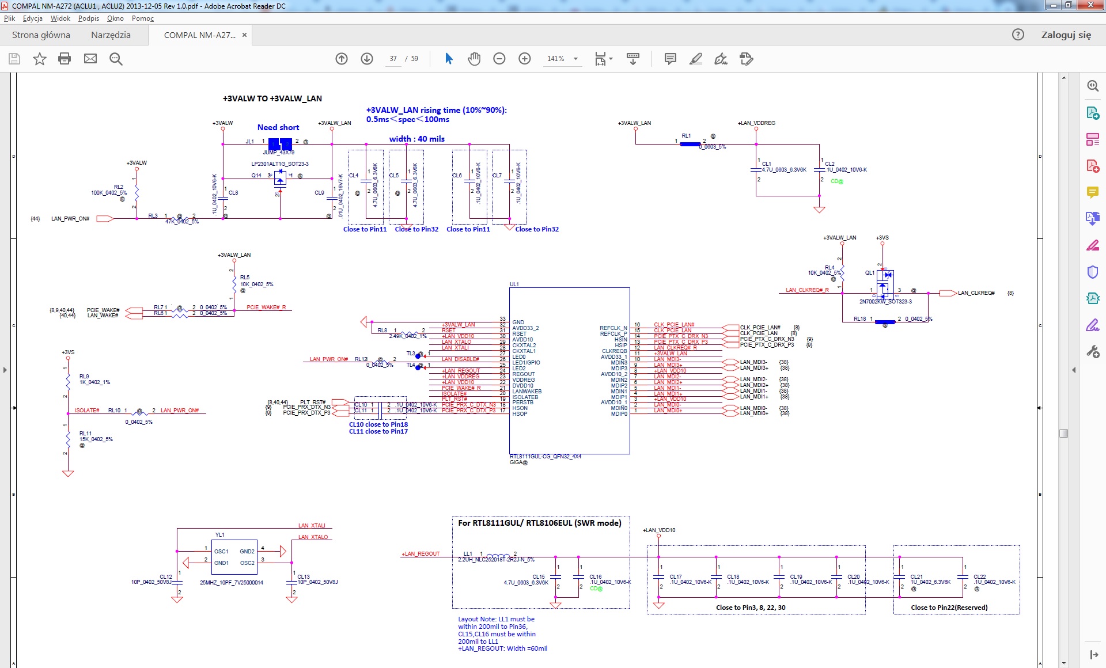Screen dimensions: 1106x668
Task: Toggle the read mode scrolling icon
Action: coord(633,59)
